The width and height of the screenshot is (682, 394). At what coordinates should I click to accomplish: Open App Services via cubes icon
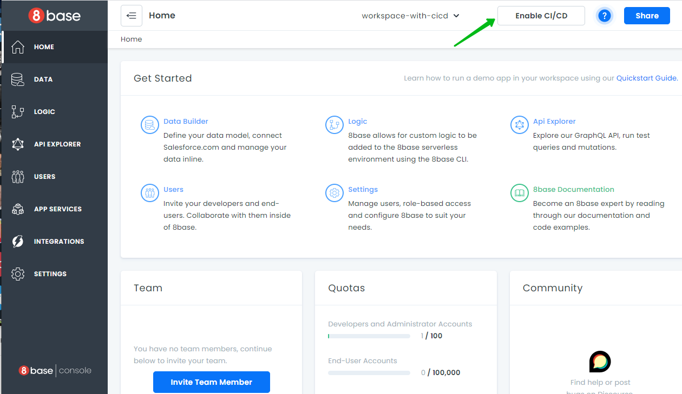[18, 209]
